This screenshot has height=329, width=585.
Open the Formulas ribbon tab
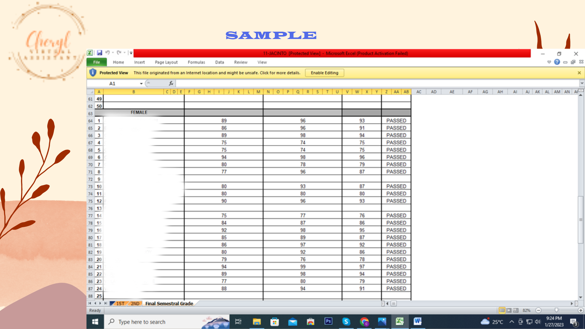point(196,62)
